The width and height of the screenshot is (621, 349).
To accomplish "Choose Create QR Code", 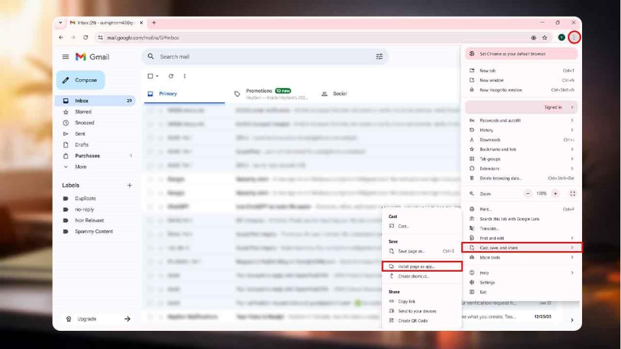I will coord(422,320).
